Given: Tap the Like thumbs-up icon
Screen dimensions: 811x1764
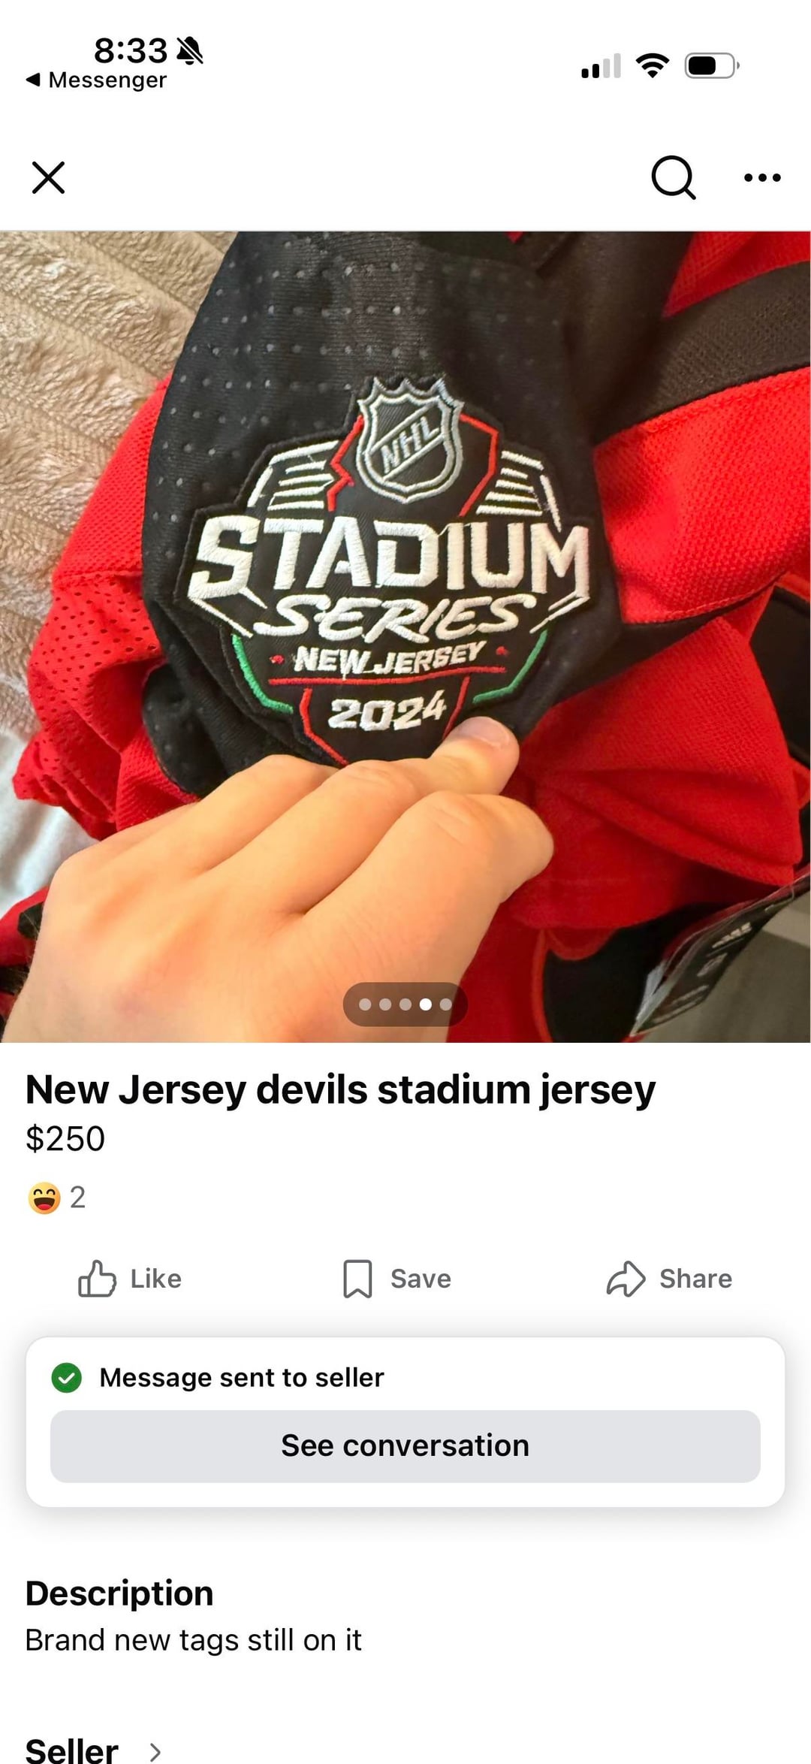Looking at the screenshot, I should click(97, 1278).
